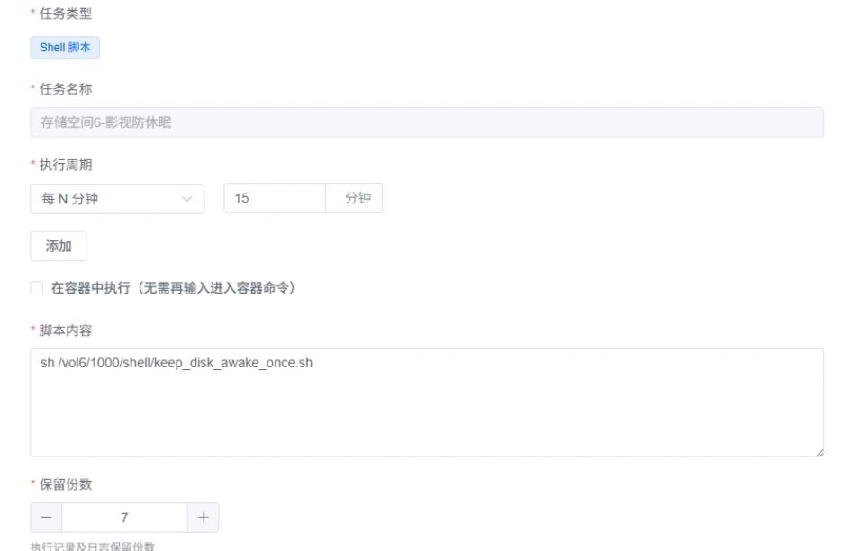Open the 每 N 分钟 period dropdown
Screen dimensions: 861x551
click(x=117, y=199)
